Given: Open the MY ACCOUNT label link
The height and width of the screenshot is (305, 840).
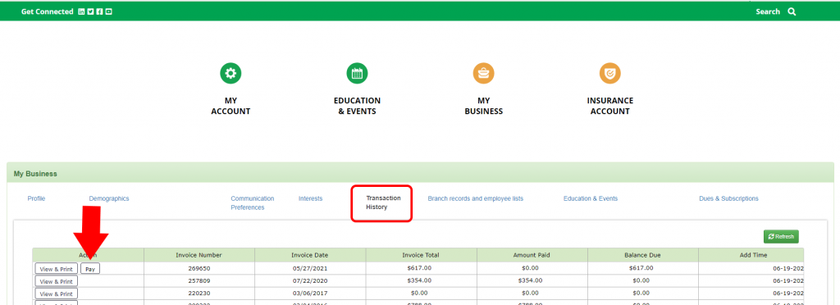Looking at the screenshot, I should 231,106.
